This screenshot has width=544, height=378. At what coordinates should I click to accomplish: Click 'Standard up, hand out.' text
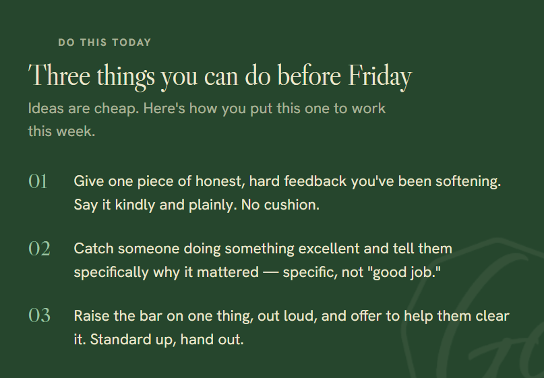167,340
